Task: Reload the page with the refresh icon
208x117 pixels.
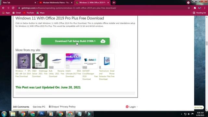Action: 13,8
